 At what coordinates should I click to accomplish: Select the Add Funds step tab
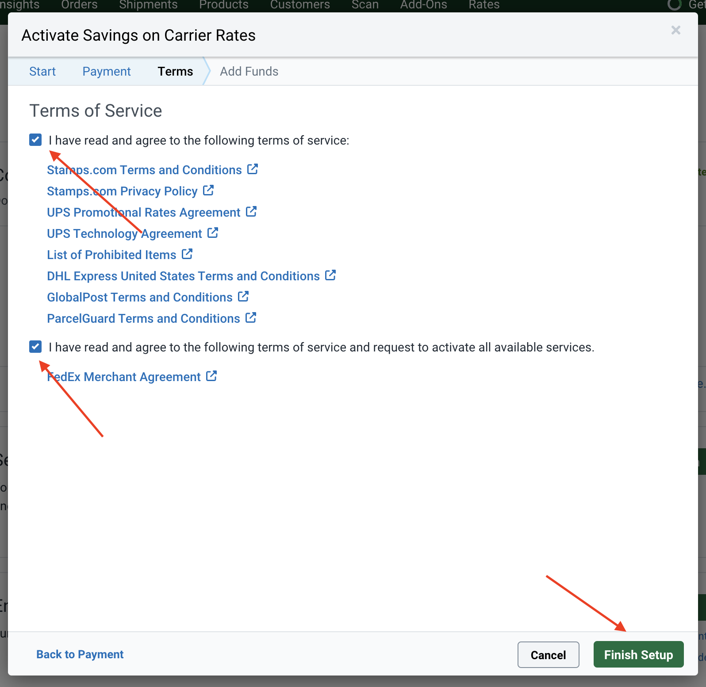tap(249, 72)
